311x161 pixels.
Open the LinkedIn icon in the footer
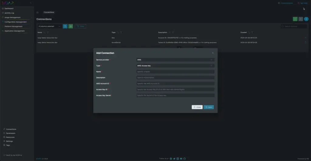pos(178,159)
